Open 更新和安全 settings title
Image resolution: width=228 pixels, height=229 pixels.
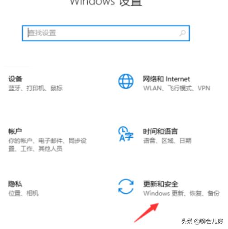click(x=161, y=184)
